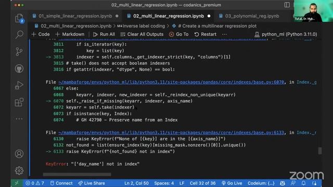
Task: Toggle the editor layout icon in title bar
Action: click(287, 5)
